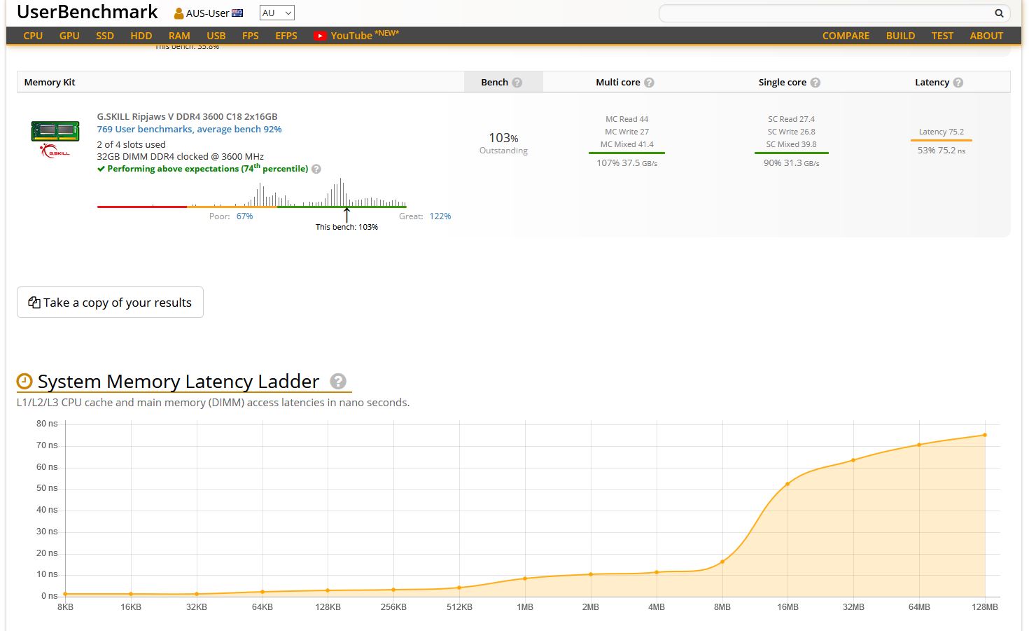Click the 103% Outstanding bench score
The width and height of the screenshot is (1029, 631).
503,143
